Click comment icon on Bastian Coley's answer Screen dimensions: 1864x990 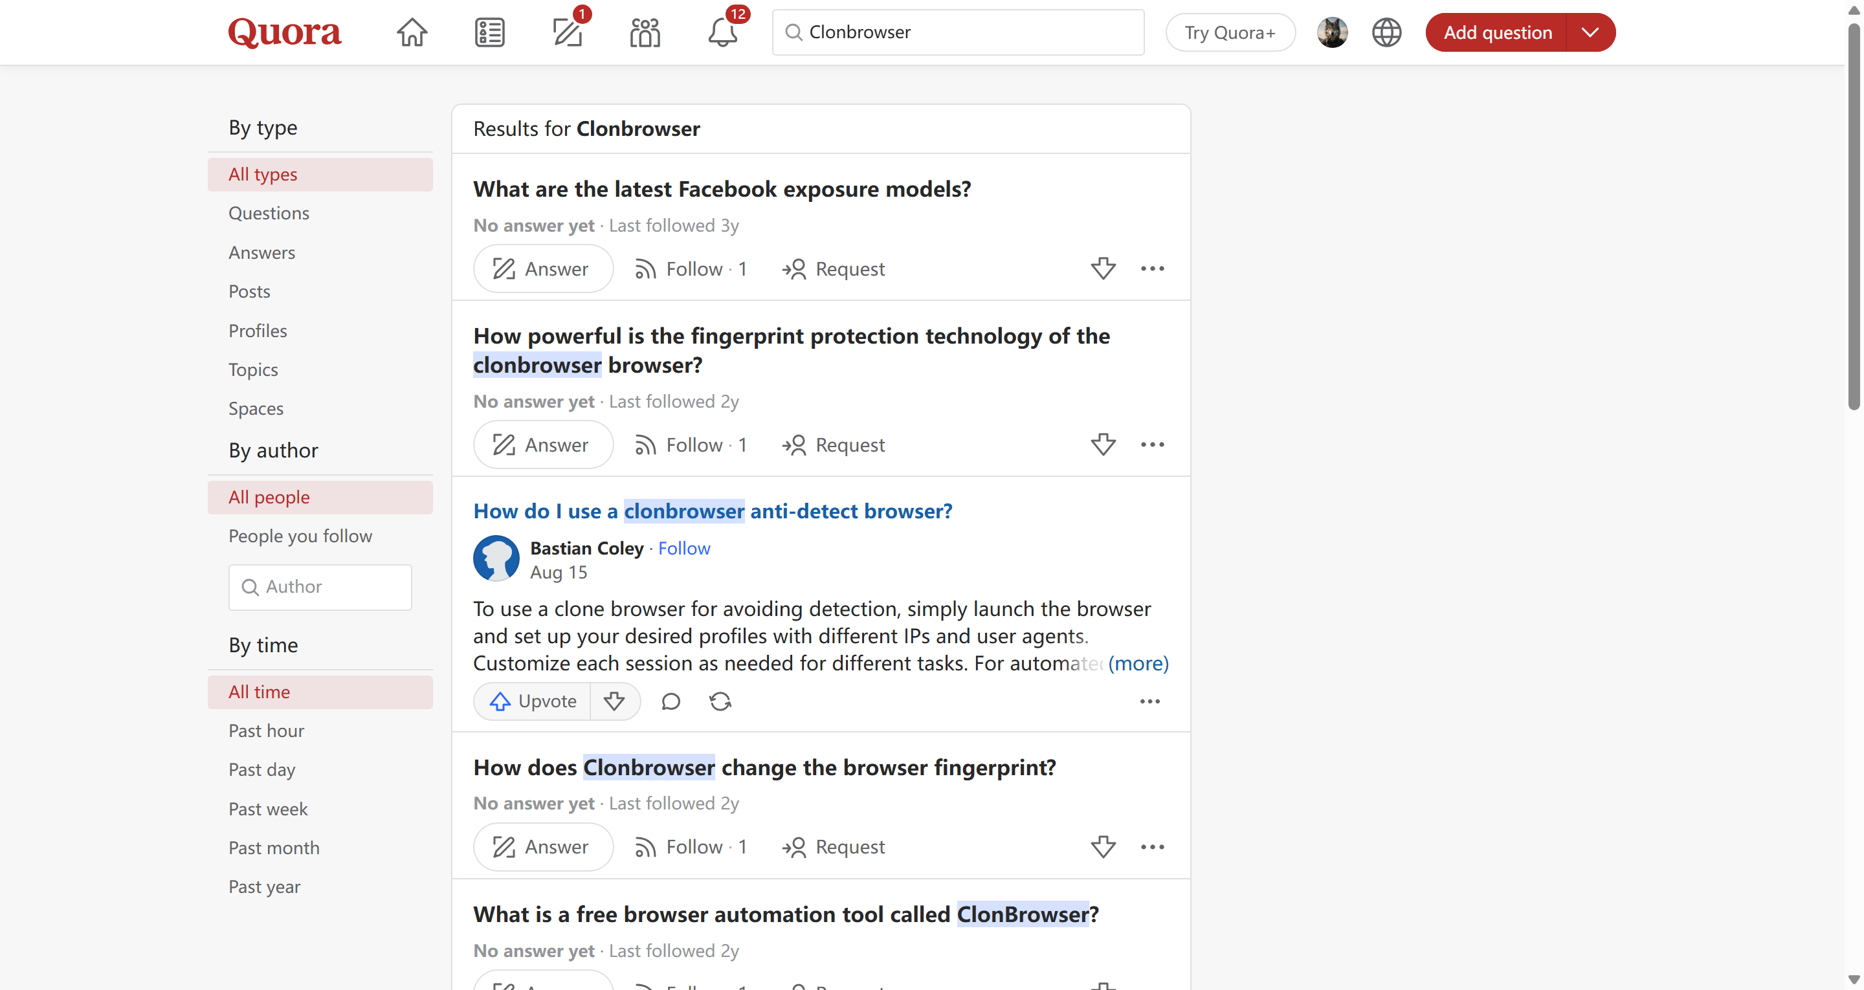click(671, 701)
